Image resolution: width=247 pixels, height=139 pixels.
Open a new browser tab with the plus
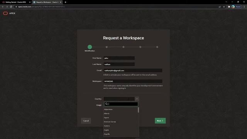pyautogui.click(x=65, y=2)
